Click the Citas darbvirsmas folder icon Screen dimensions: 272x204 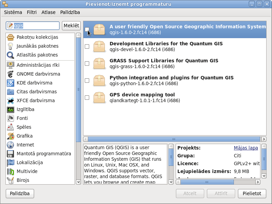tap(11, 92)
